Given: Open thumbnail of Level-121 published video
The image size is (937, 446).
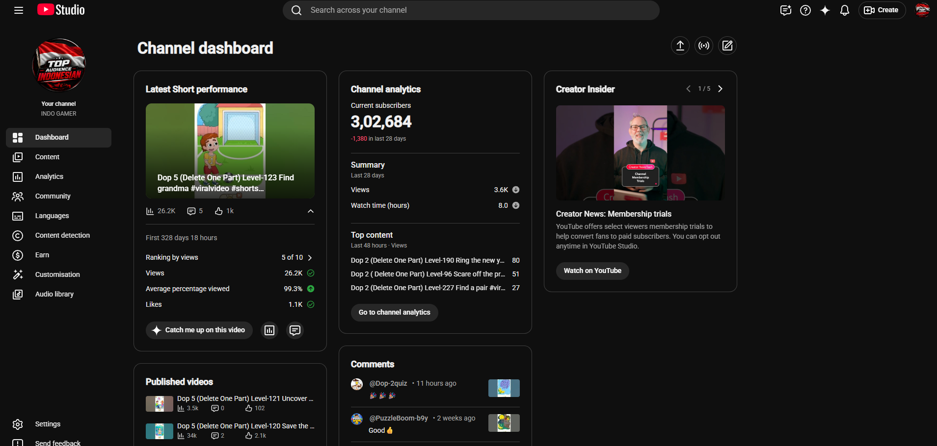Looking at the screenshot, I should 160,404.
